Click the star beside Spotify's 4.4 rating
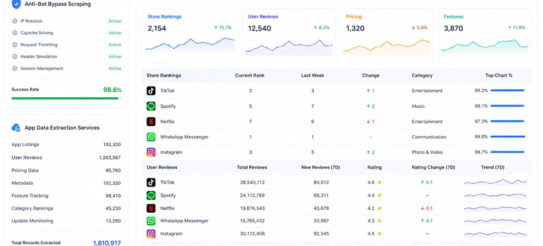This screenshot has height=246, width=543. [379, 195]
